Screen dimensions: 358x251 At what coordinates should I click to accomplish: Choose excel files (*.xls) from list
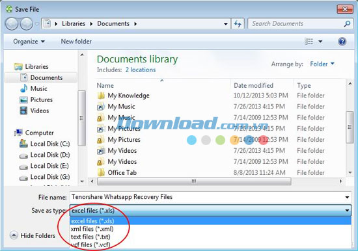pyautogui.click(x=210, y=221)
